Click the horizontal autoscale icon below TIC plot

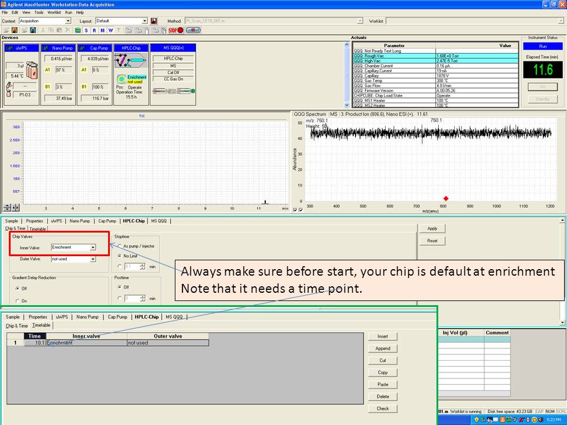coord(15,207)
